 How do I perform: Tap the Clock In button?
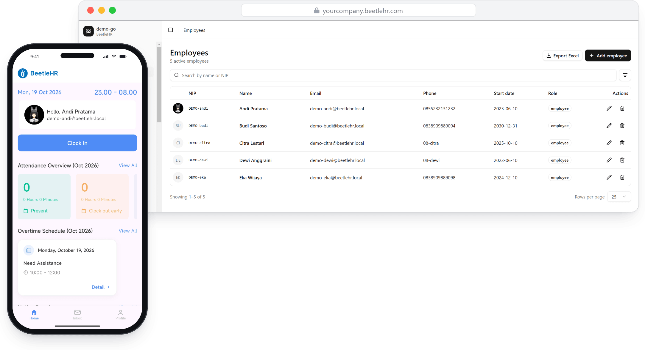coord(77,143)
